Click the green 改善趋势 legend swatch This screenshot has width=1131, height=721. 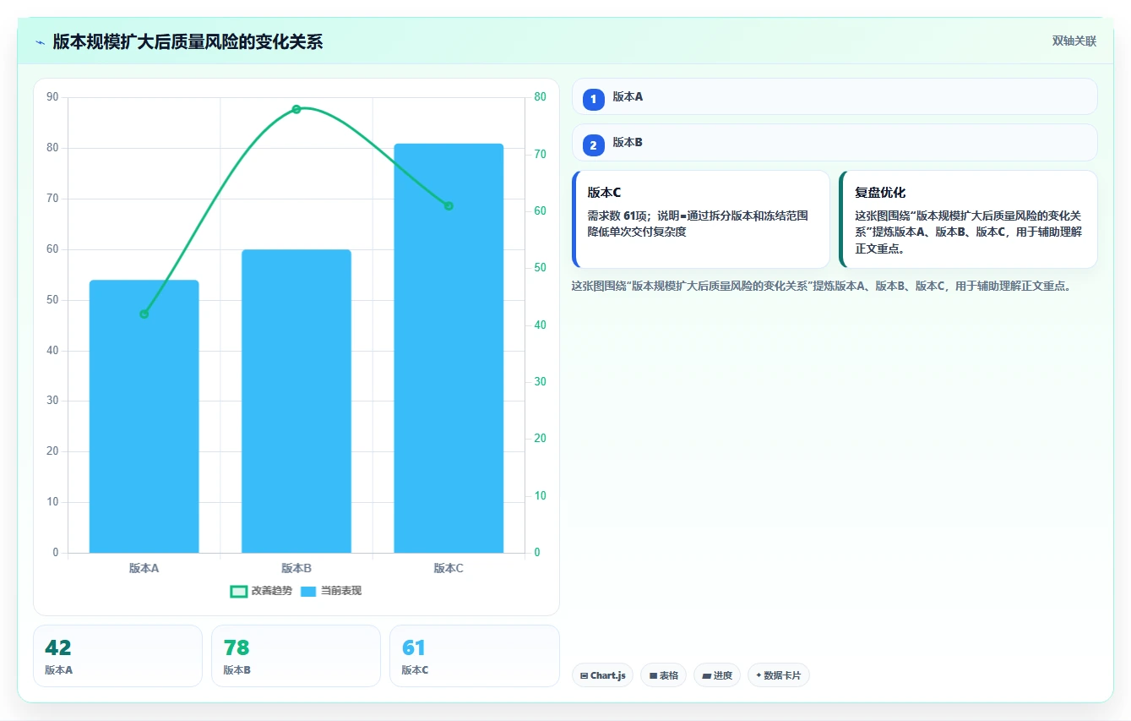tap(238, 591)
